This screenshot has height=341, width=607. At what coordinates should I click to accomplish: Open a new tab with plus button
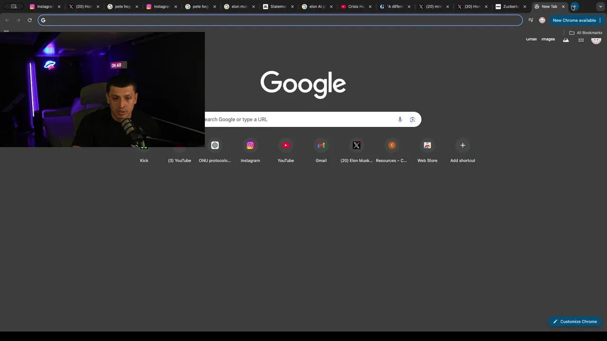(574, 7)
